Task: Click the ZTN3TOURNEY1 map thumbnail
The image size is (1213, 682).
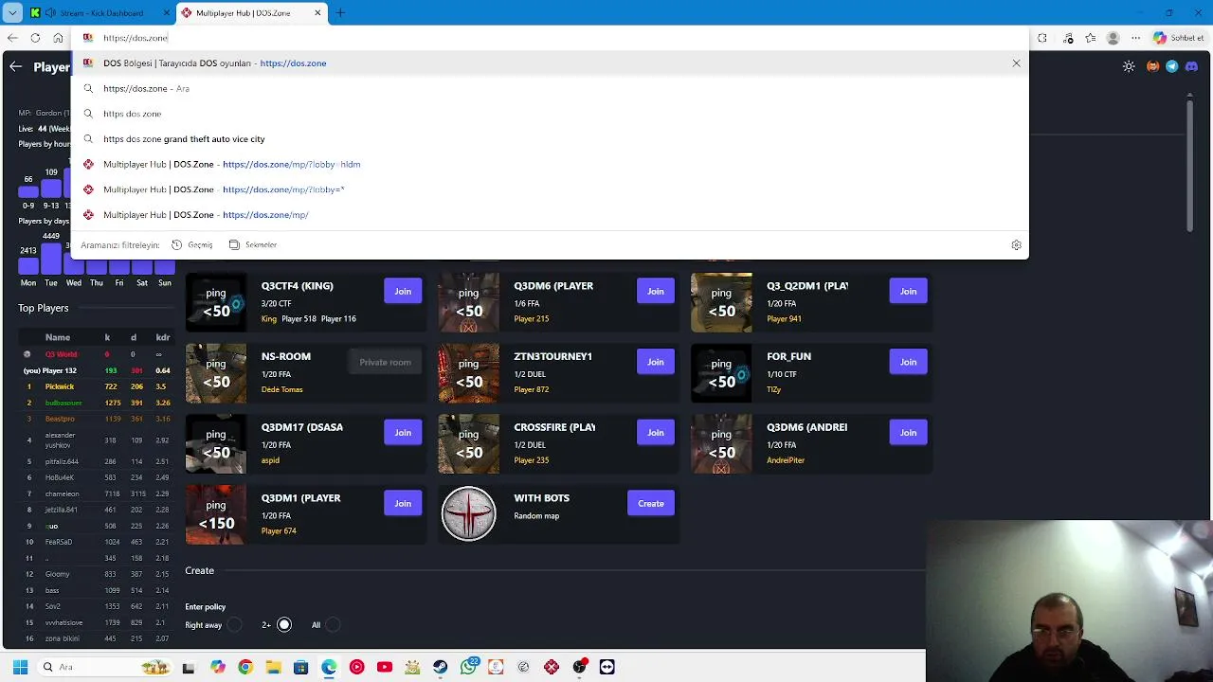Action: coord(468,373)
